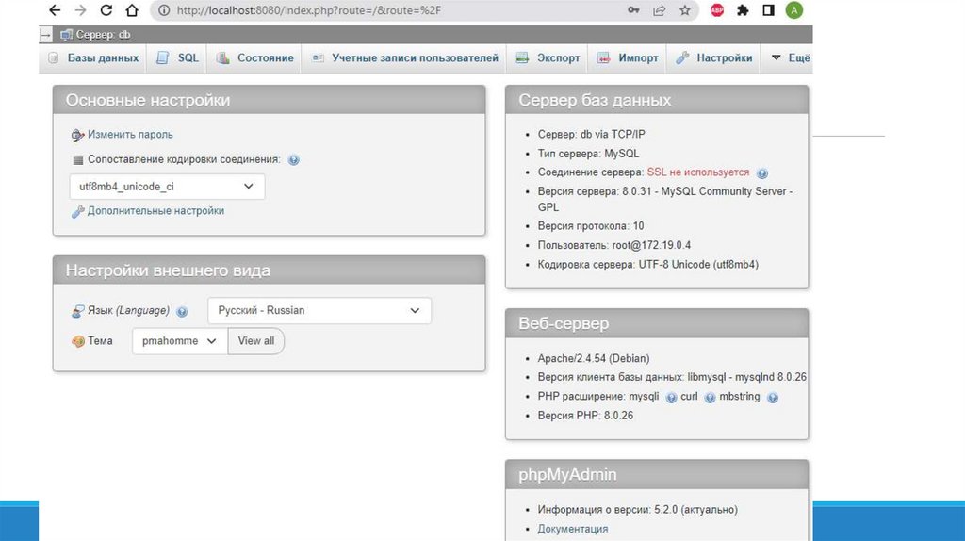Click Информация о версии: 5.2.0 text
Viewport: 965px width, 541px height.
[x=638, y=510]
